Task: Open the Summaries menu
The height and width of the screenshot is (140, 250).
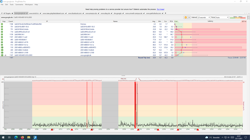Action: (19, 4)
